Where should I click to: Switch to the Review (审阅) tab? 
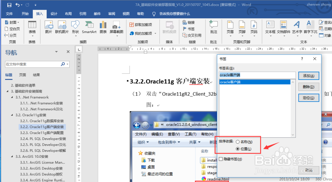[x=112, y=14]
